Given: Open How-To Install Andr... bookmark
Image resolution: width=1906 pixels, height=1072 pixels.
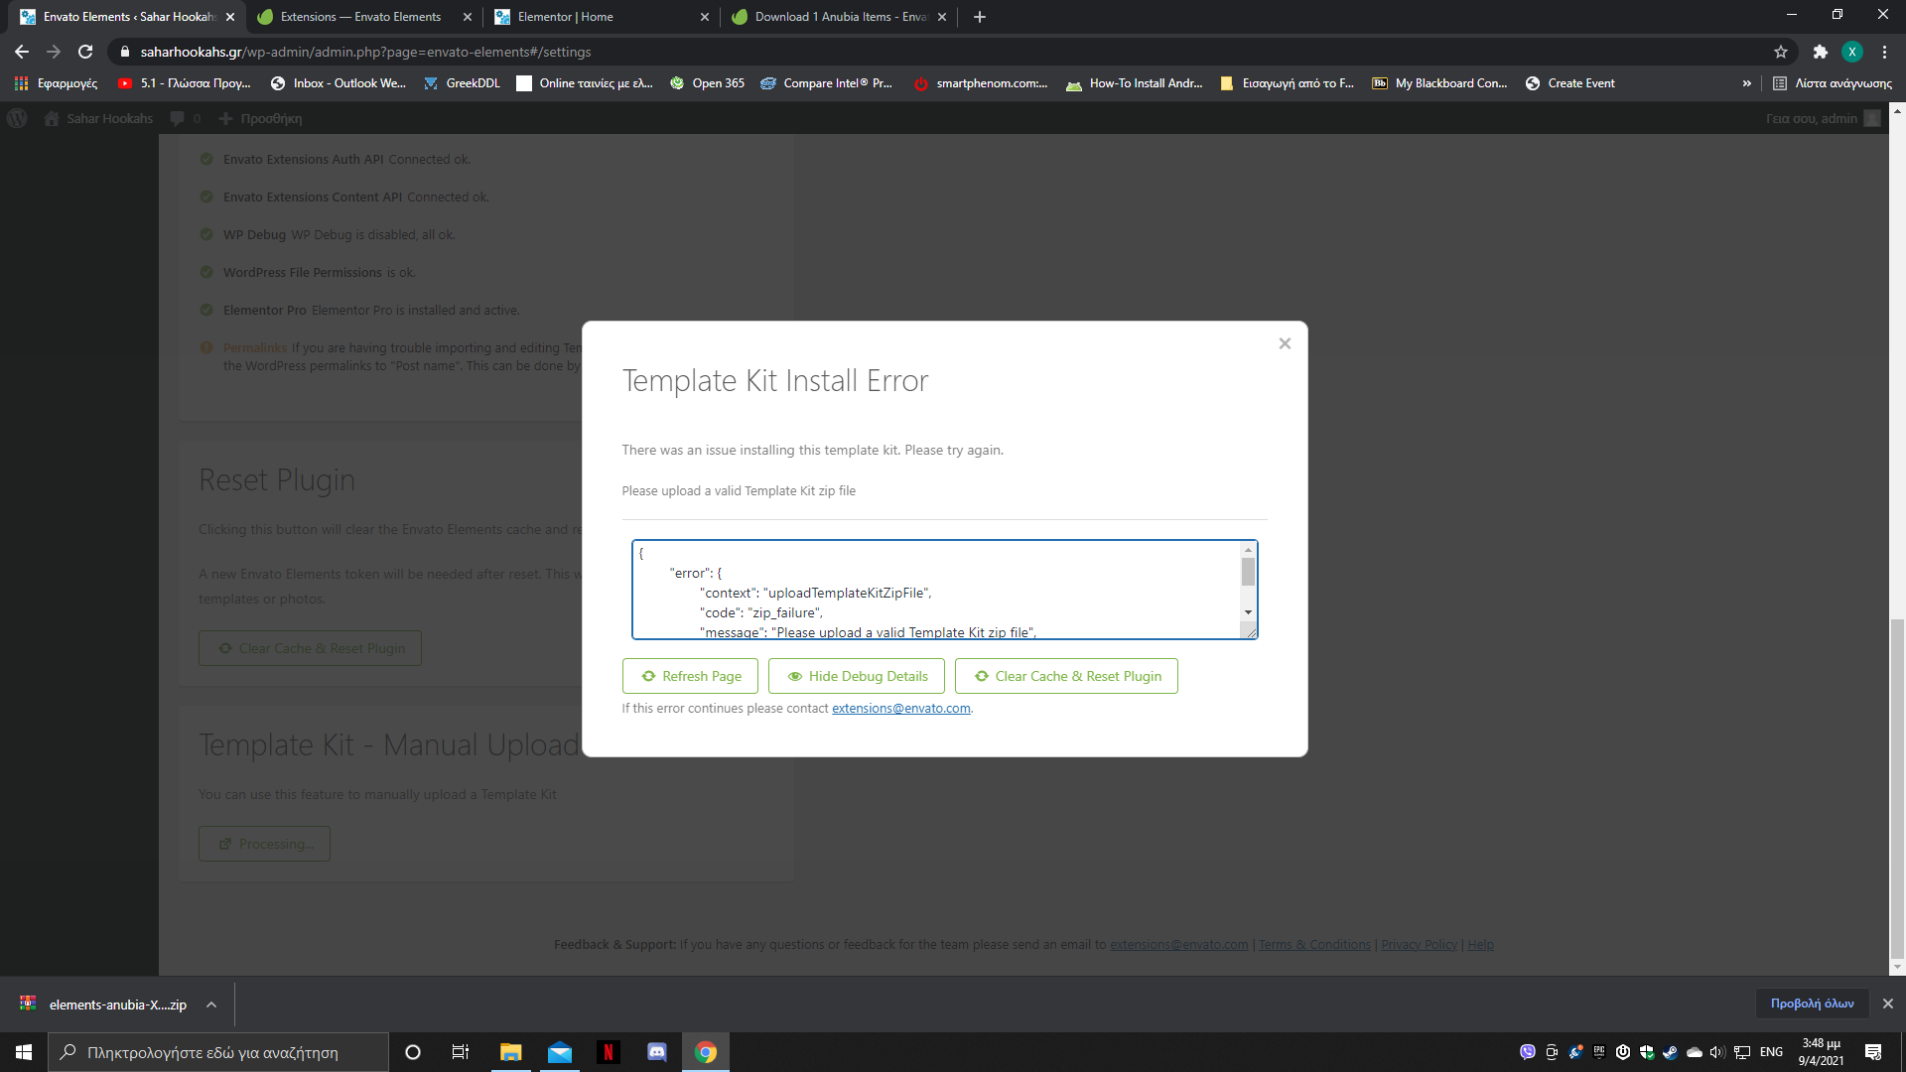Looking at the screenshot, I should coord(1135,83).
